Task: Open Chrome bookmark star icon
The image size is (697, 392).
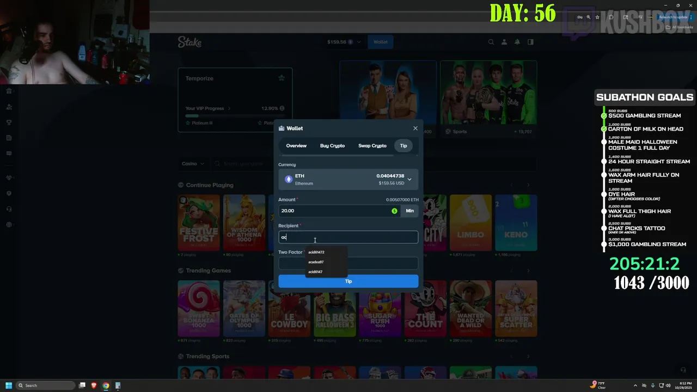Action: (x=597, y=17)
